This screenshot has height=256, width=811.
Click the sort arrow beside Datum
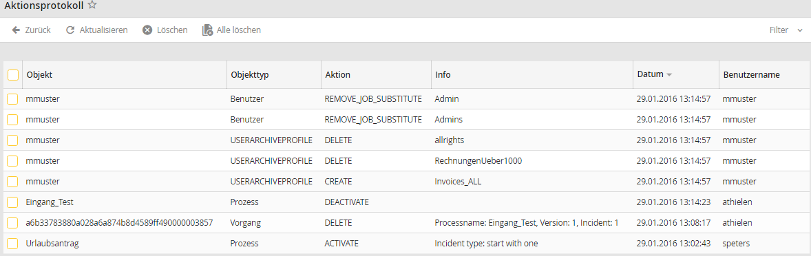click(x=669, y=75)
